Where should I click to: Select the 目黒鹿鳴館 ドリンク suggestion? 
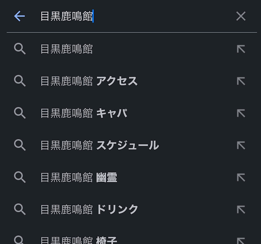(89, 209)
